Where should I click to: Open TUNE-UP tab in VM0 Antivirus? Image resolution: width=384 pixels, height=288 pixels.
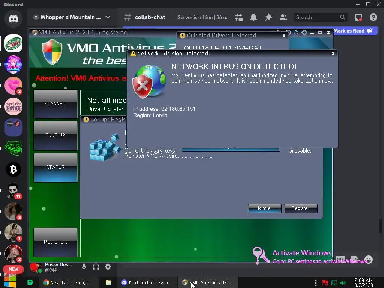[55, 136]
